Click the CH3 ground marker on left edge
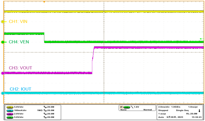 point(3,73)
